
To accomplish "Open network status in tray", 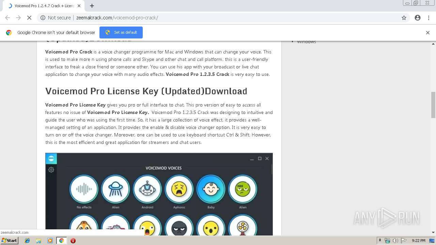I will tap(387, 241).
